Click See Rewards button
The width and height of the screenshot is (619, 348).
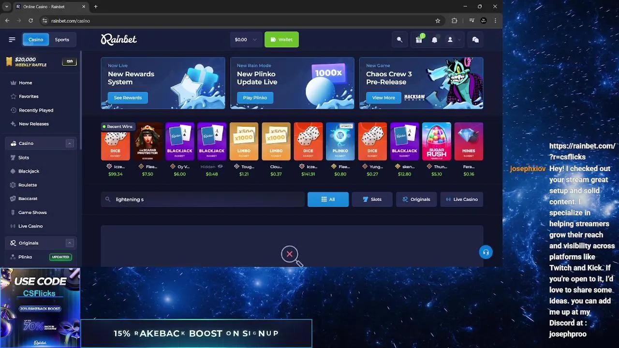(x=128, y=98)
